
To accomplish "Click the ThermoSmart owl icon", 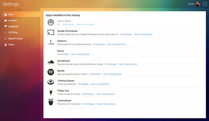I will pyautogui.click(x=51, y=102).
